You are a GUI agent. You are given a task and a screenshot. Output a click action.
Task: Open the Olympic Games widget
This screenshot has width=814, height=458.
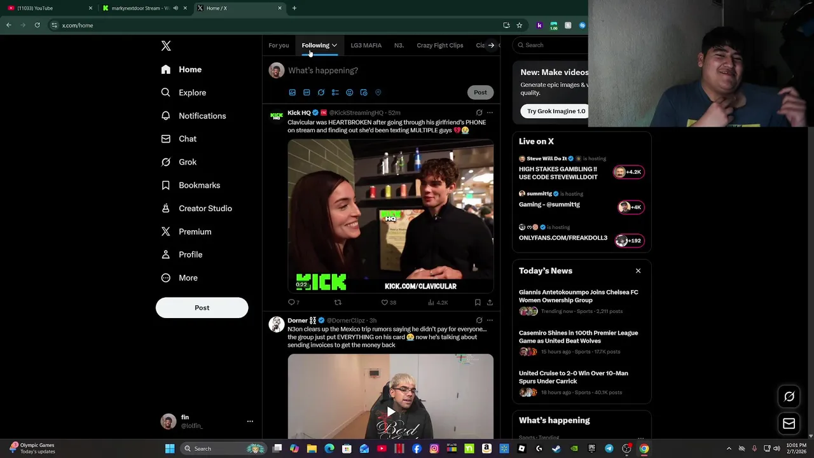[x=32, y=448]
